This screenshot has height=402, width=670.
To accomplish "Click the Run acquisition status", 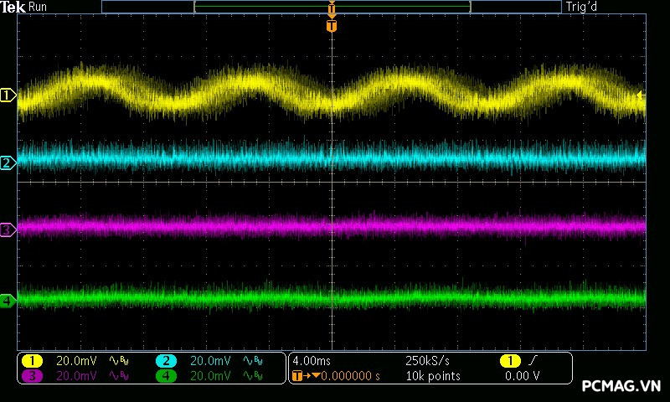I will point(39,7).
